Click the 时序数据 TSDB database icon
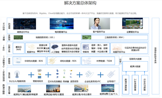Screen dimensions: 162x98 87,61
